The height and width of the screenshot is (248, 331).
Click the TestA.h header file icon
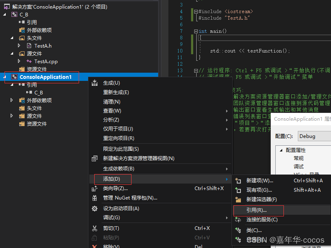29,46
